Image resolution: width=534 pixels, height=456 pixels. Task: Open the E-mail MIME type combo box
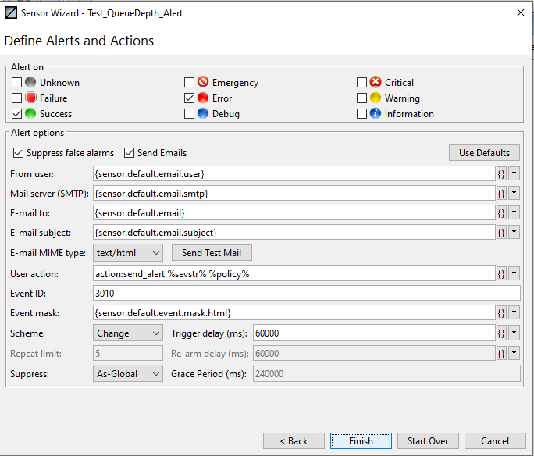(128, 253)
